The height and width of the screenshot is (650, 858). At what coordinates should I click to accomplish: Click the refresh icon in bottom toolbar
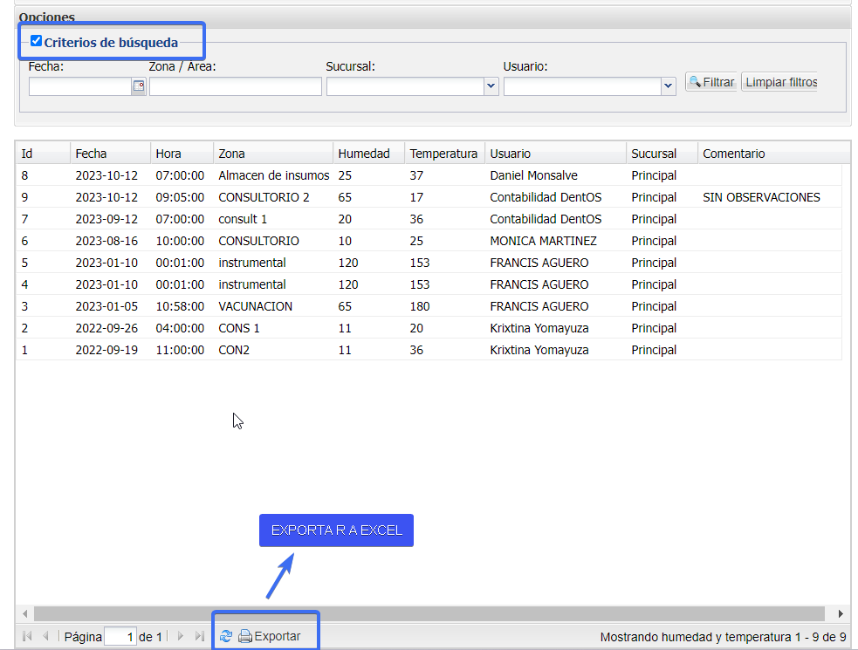click(x=226, y=637)
